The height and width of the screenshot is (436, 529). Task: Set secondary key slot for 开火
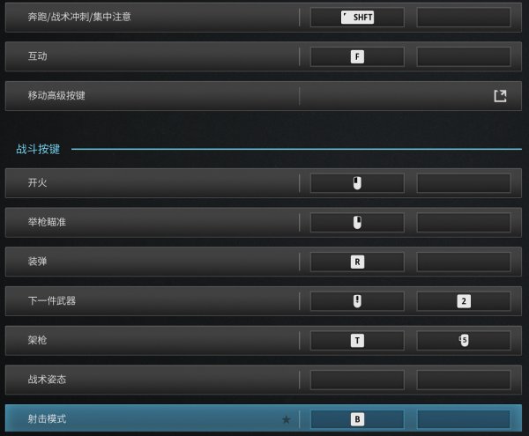(x=464, y=183)
